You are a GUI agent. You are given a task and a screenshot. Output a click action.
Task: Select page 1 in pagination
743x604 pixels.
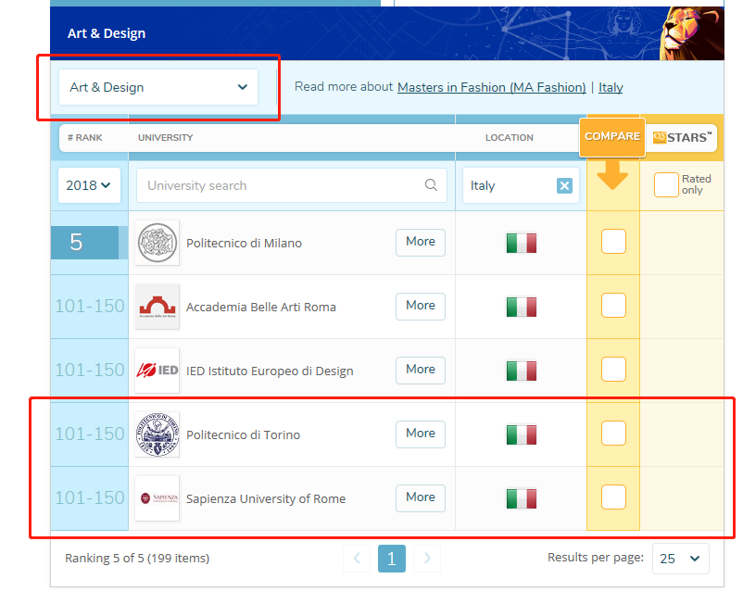click(391, 559)
